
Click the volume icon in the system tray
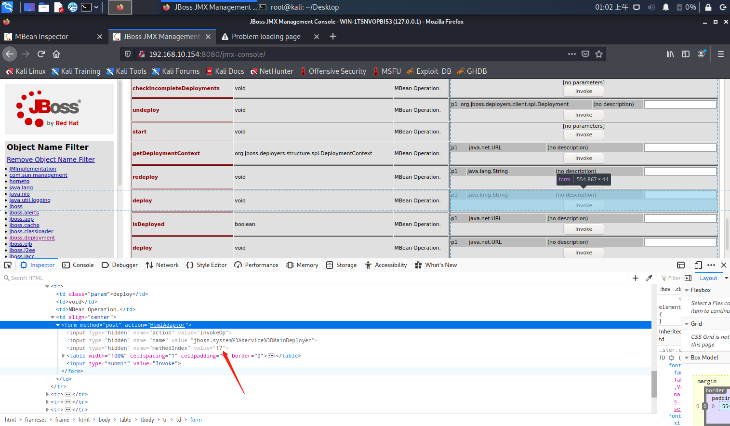click(651, 7)
